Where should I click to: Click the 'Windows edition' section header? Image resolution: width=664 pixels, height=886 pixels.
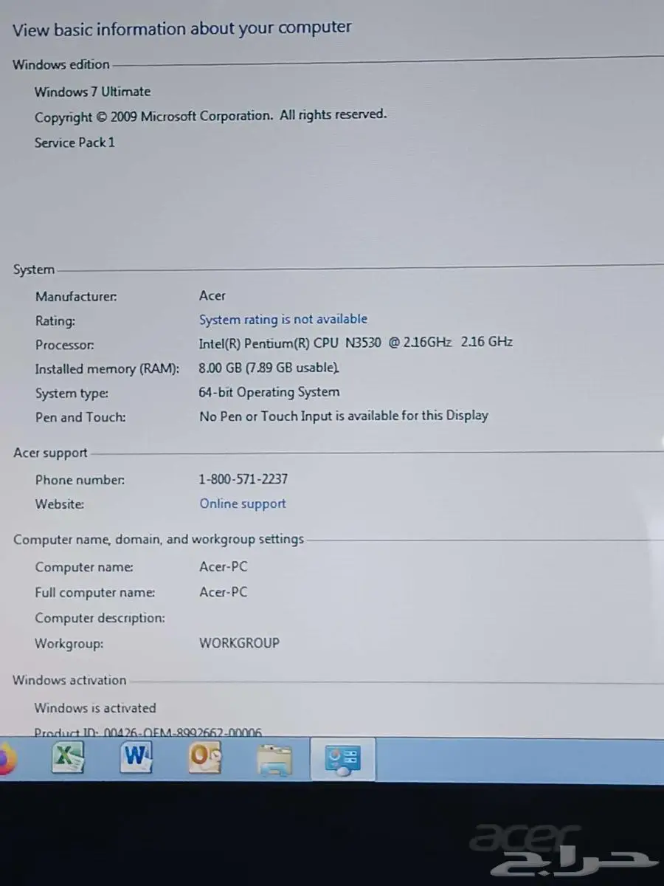(x=61, y=64)
